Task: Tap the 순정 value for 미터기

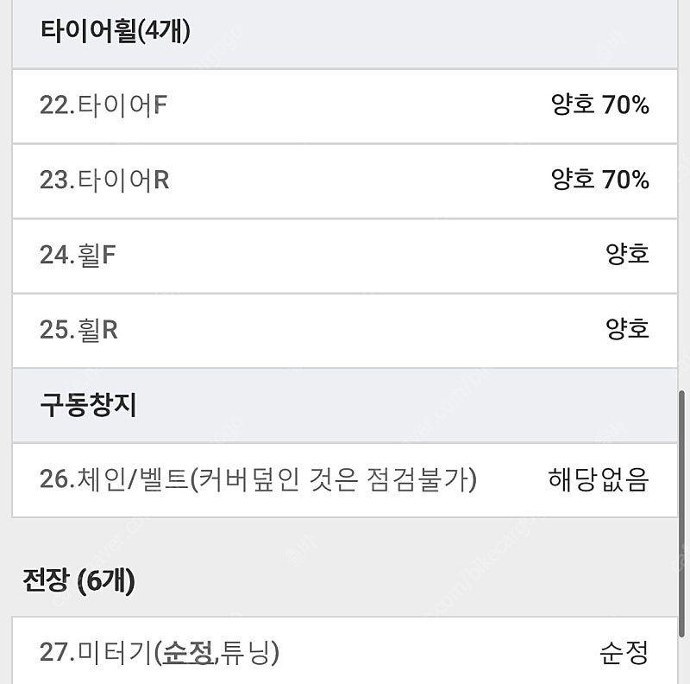Action: tap(624, 652)
